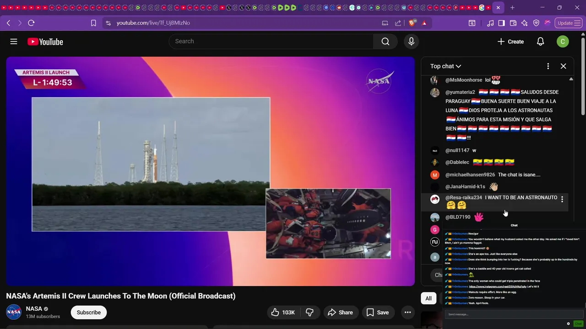The height and width of the screenshot is (329, 586).
Task: Click the Send message input box
Action: tap(514, 314)
